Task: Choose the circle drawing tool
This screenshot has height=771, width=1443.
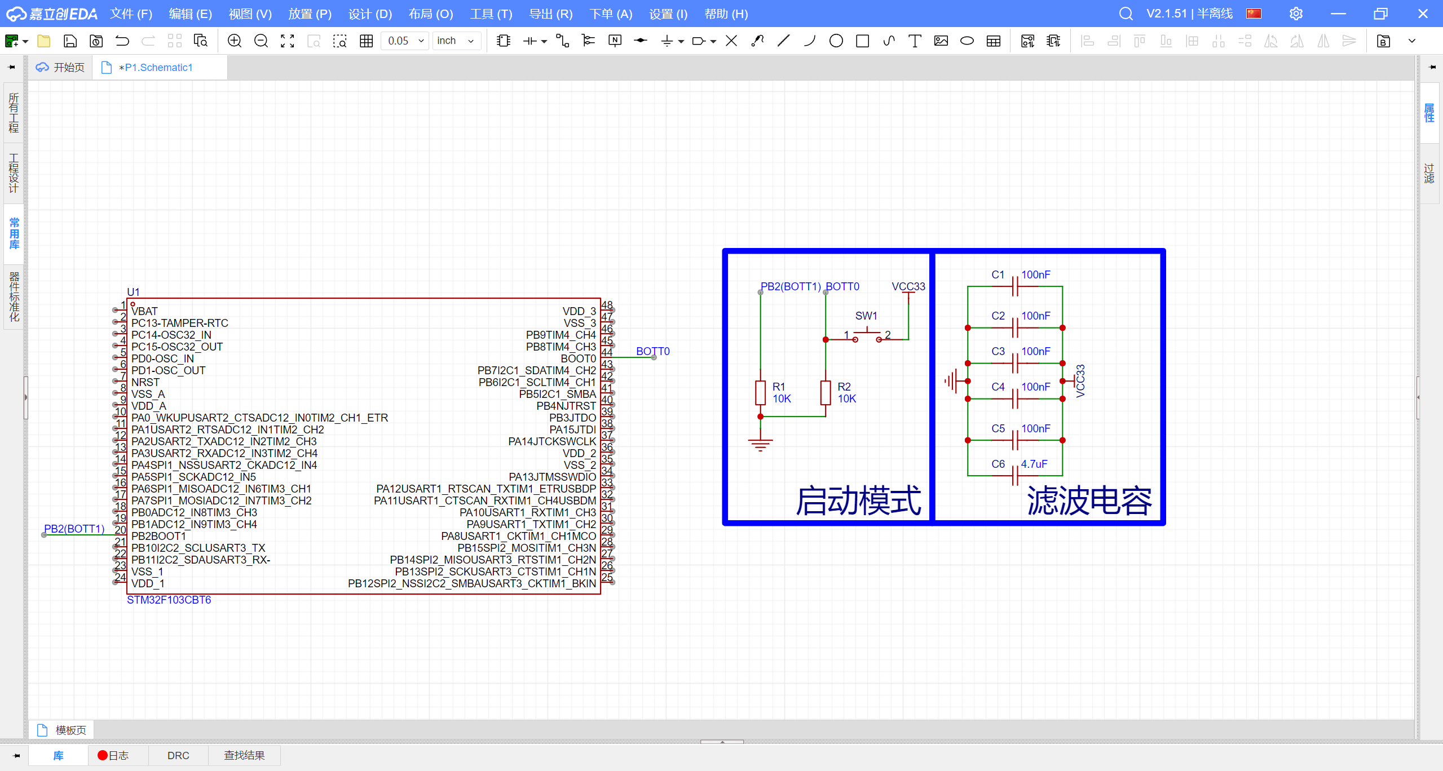Action: [836, 41]
